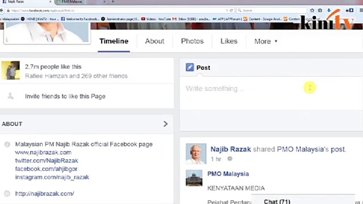Open the Administrator page bookmark
The image size is (363, 204).
[x=121, y=19]
